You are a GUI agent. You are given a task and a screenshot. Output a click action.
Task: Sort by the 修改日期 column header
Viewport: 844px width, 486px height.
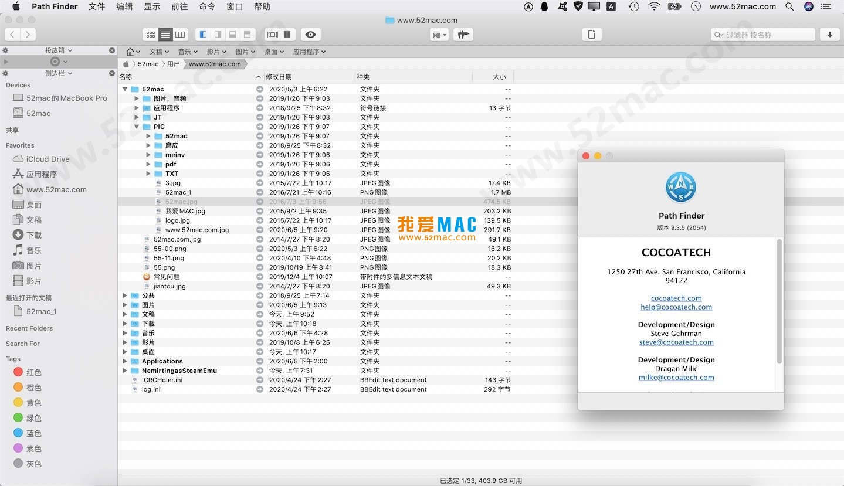click(309, 77)
